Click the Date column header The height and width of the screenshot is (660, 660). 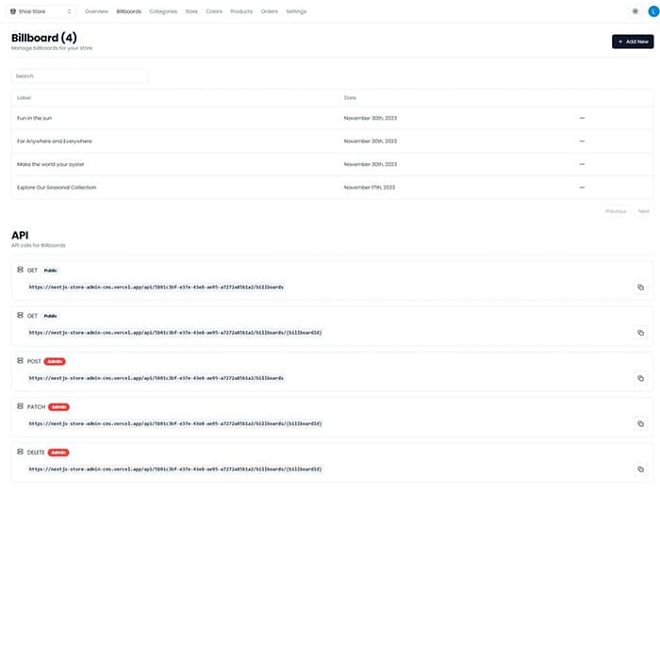click(x=350, y=98)
